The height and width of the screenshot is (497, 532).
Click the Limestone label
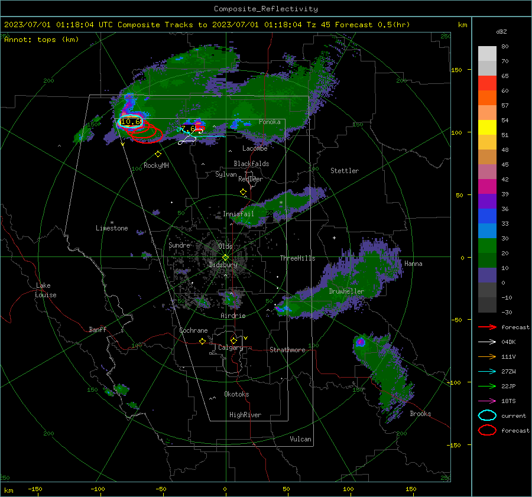[x=112, y=228]
